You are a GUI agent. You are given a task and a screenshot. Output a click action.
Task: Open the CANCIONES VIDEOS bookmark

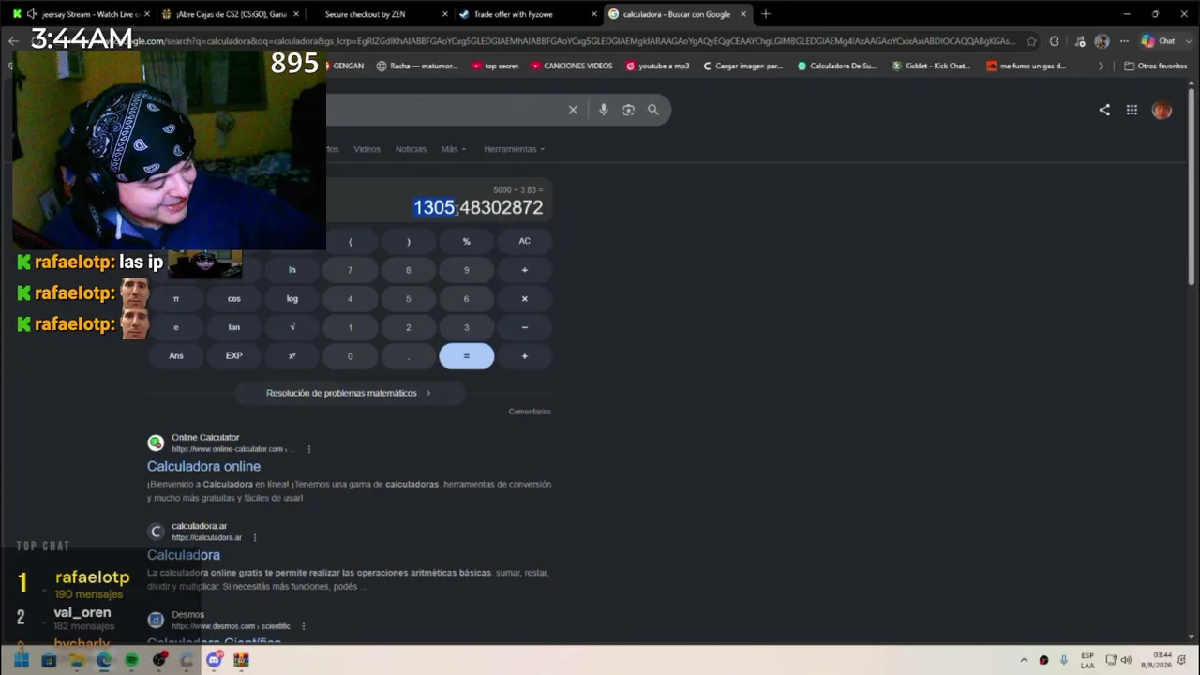pyautogui.click(x=572, y=67)
